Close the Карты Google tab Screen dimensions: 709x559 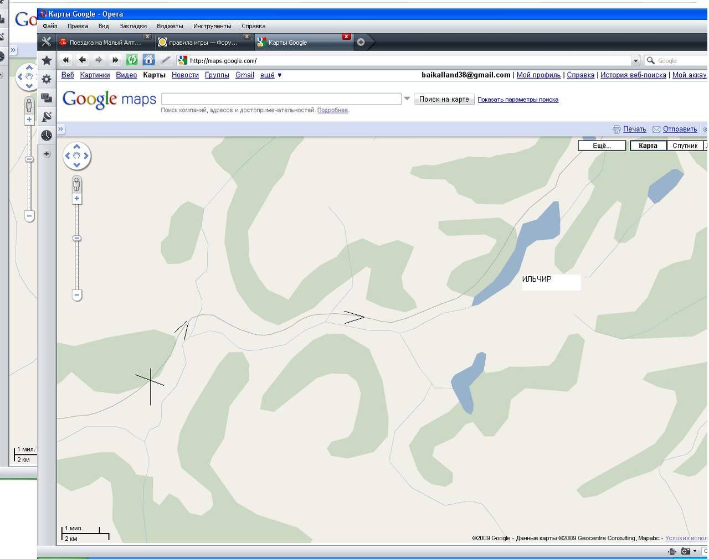pyautogui.click(x=346, y=37)
